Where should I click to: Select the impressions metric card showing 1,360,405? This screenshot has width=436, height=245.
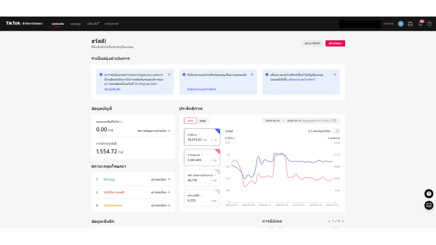[x=202, y=157]
